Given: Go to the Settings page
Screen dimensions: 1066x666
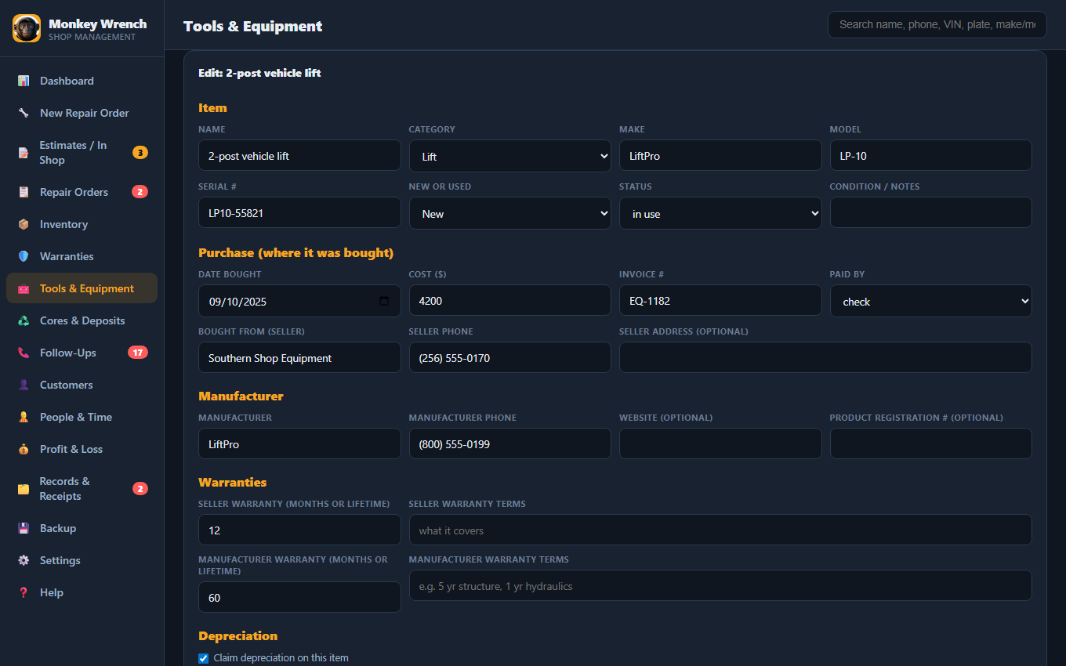Looking at the screenshot, I should coord(82,560).
